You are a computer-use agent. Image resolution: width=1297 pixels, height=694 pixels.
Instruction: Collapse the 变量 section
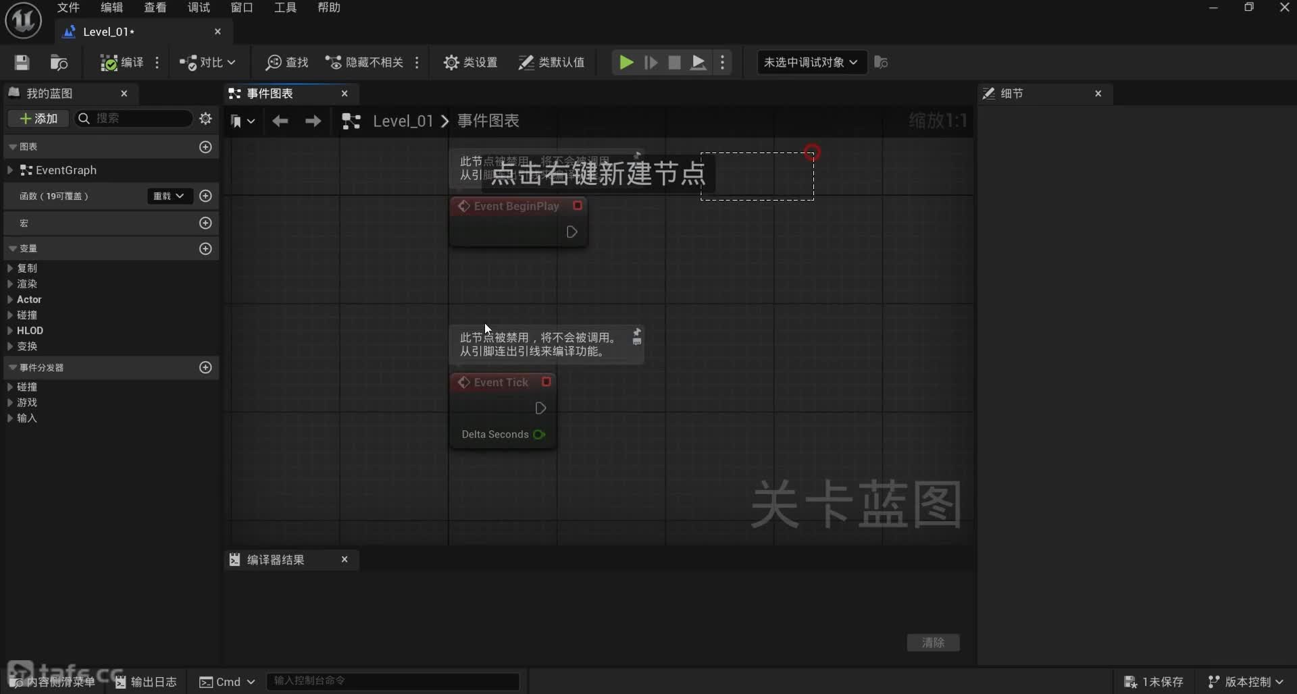13,248
